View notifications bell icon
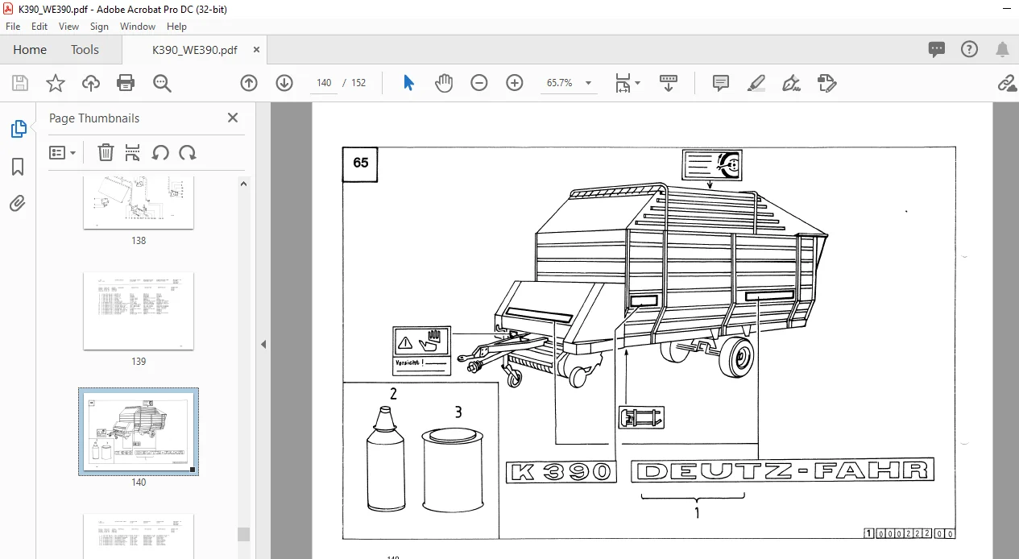 pyautogui.click(x=1002, y=50)
